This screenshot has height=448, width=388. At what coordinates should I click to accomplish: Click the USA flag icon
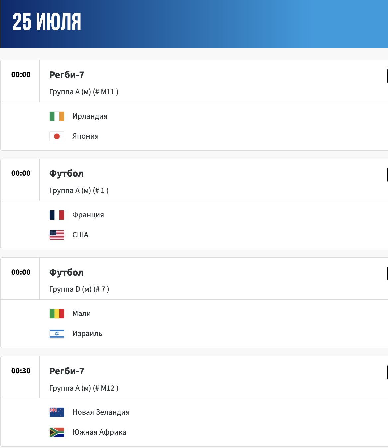[57, 235]
